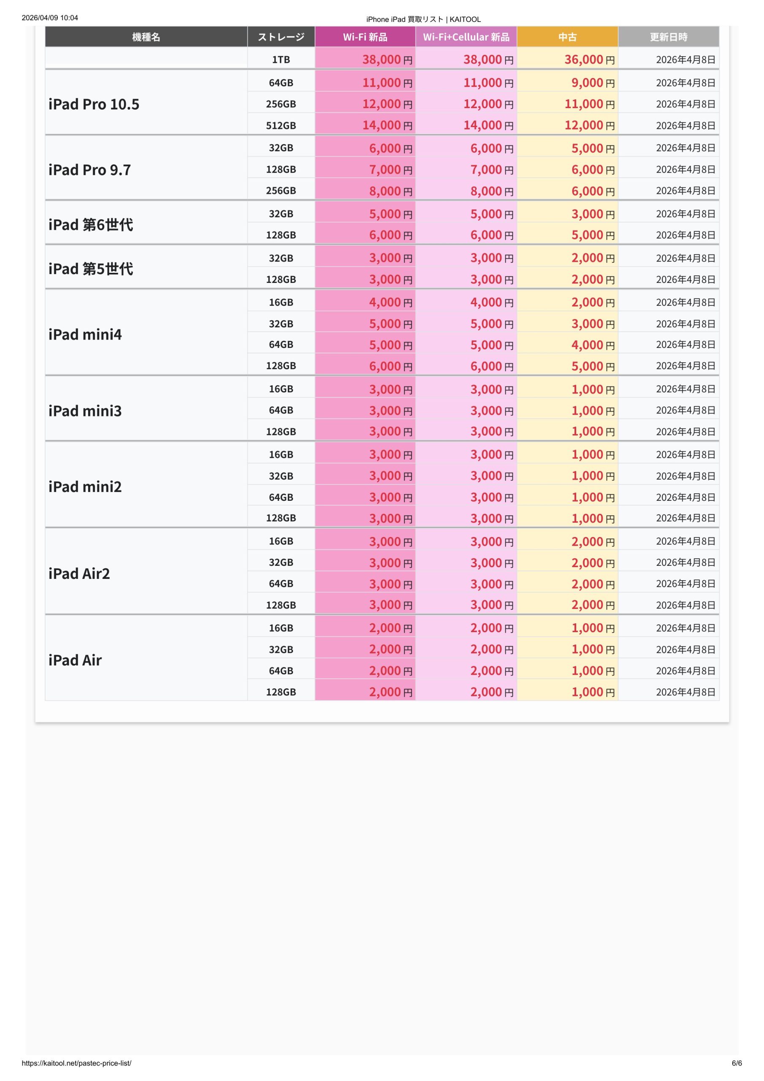The image size is (764, 1081).
Task: Click the iPad Pro 9.7 model name
Action: pos(89,169)
